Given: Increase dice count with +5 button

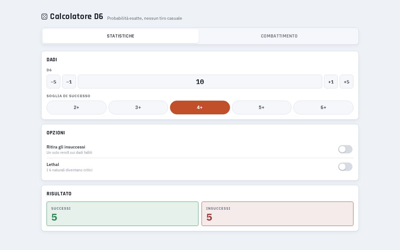Looking at the screenshot, I should point(347,82).
